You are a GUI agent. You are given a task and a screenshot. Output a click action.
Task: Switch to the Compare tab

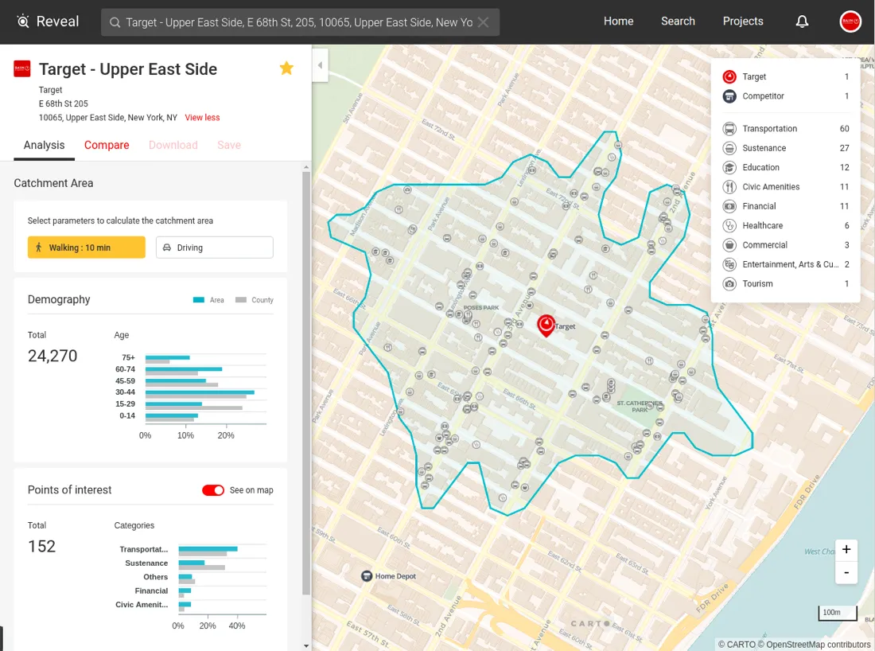pyautogui.click(x=107, y=145)
